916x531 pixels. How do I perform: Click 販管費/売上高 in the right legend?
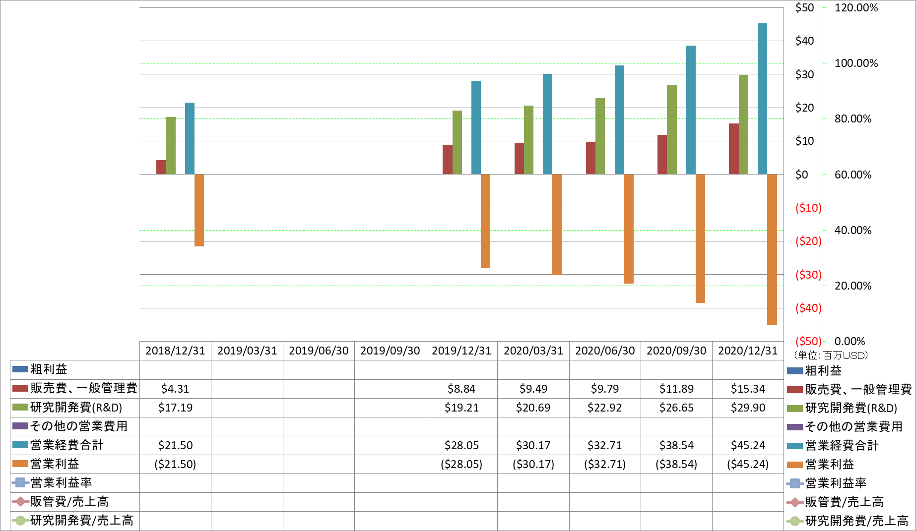point(844,502)
